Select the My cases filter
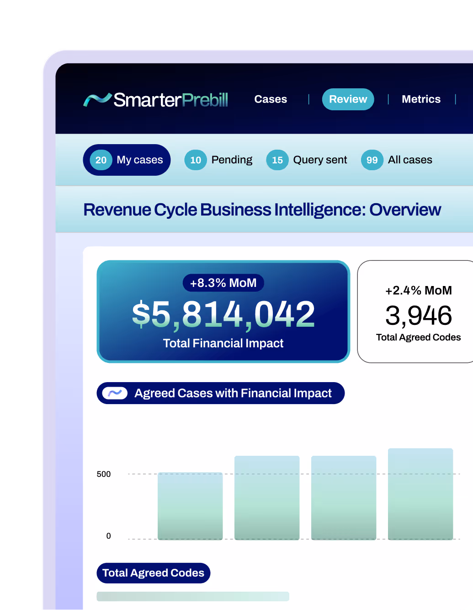 tap(127, 160)
